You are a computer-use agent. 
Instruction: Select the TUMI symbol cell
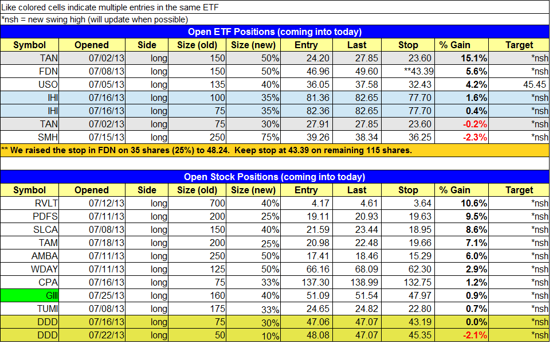30,309
